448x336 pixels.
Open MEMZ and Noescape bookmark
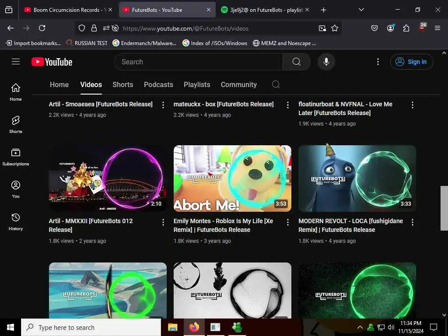tap(284, 43)
